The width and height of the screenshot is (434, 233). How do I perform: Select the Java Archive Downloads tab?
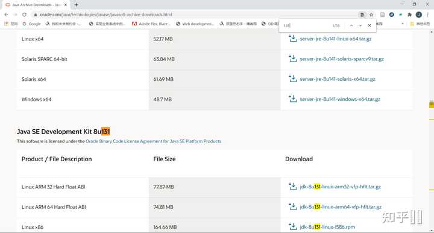click(x=36, y=5)
